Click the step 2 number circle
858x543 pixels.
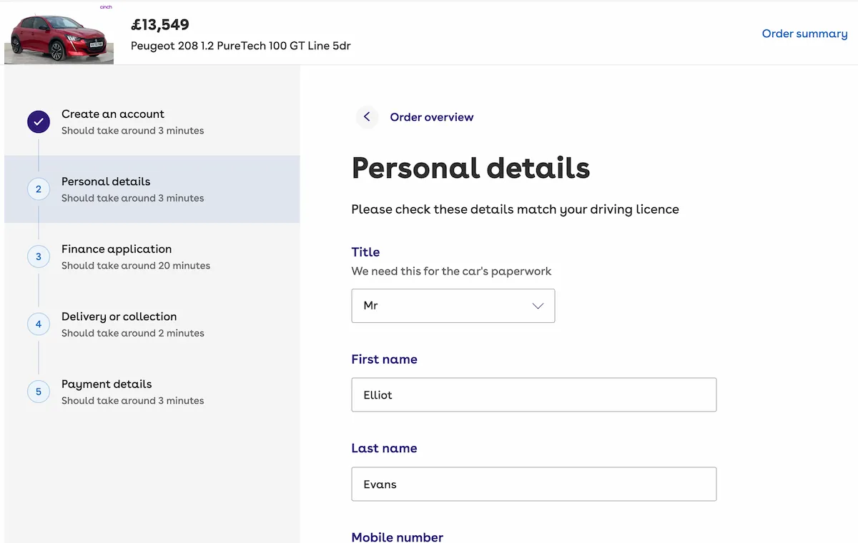[x=39, y=189]
